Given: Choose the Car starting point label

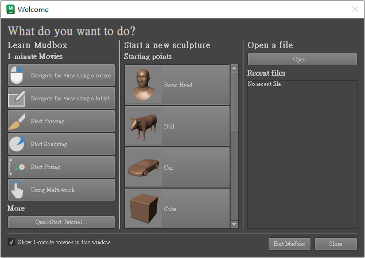Looking at the screenshot, I should 168,167.
